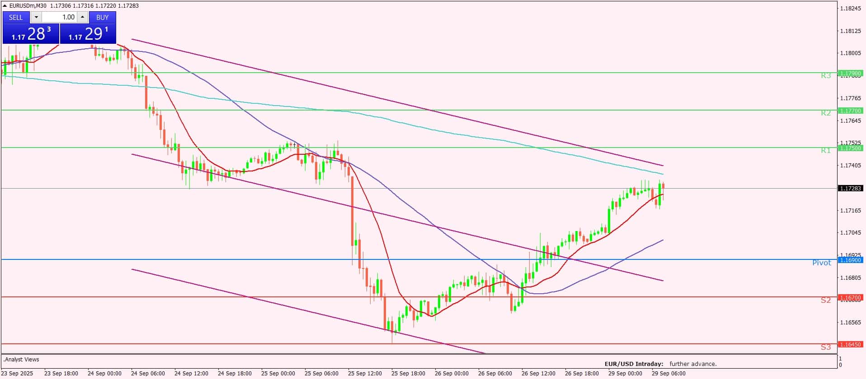Focus the 1.00 lot size field
Viewport: 866px width, 379px height.
(59, 17)
